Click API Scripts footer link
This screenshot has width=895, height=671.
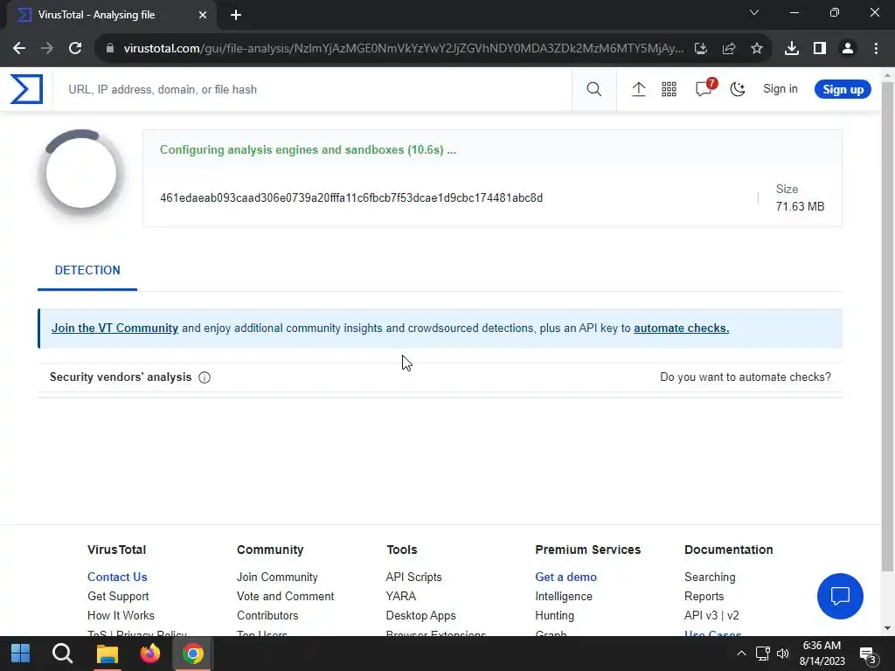click(x=413, y=577)
